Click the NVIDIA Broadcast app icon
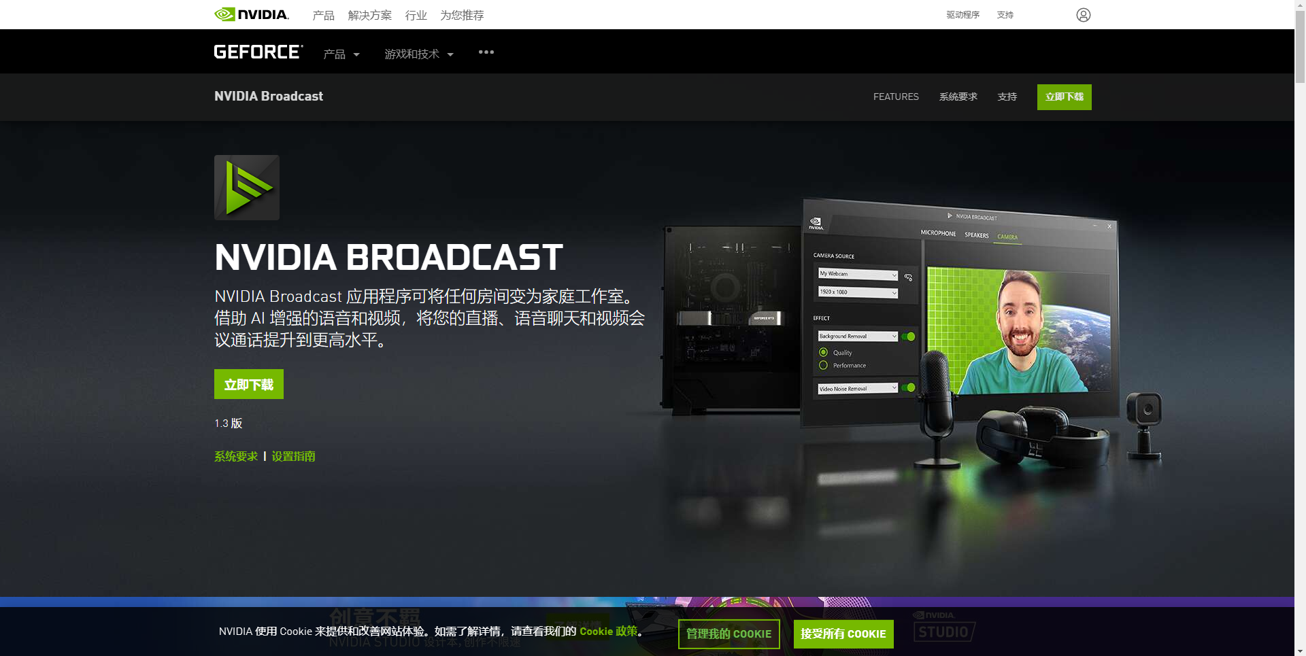This screenshot has width=1306, height=656. (x=247, y=188)
